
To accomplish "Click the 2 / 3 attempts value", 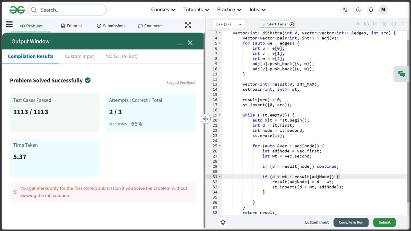I will (115, 112).
